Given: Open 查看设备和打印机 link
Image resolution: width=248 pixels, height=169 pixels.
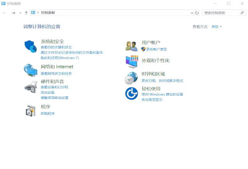Looking at the screenshot, I should coord(55,87).
